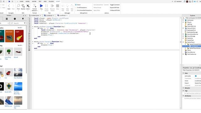Expand the Players node in Explorer

[x=183, y=22]
